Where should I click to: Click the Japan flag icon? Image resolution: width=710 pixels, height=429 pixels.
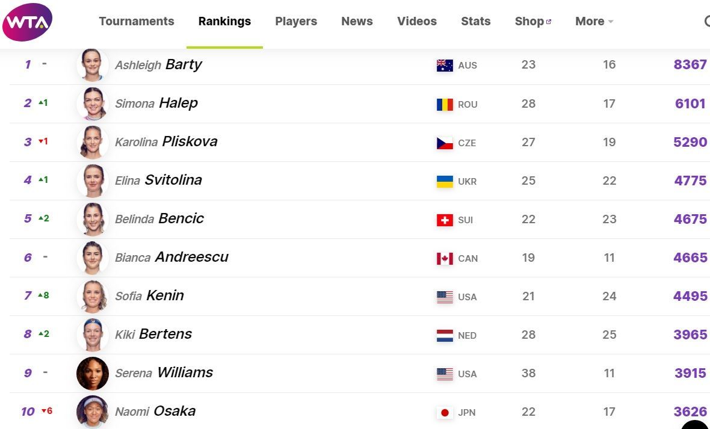[x=445, y=412]
